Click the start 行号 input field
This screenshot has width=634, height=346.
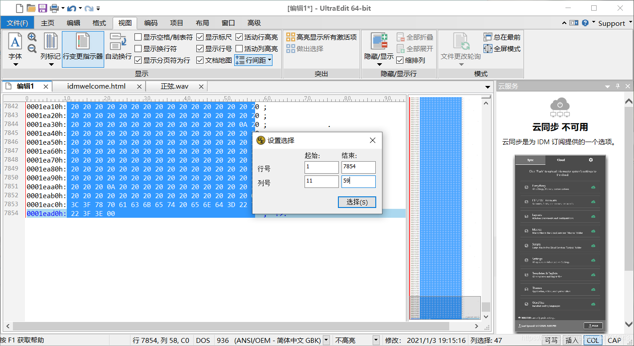click(x=321, y=167)
